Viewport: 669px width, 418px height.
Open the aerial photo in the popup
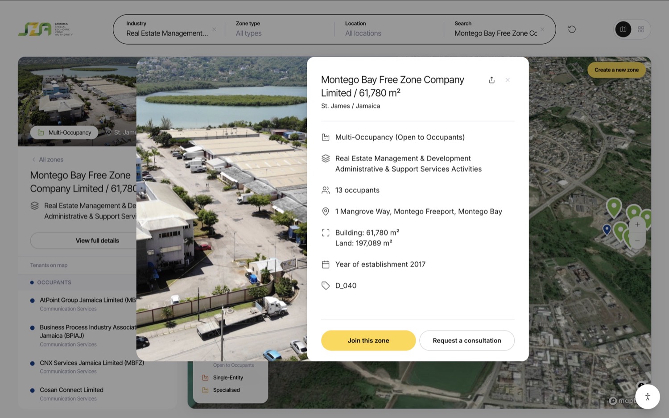pos(222,209)
